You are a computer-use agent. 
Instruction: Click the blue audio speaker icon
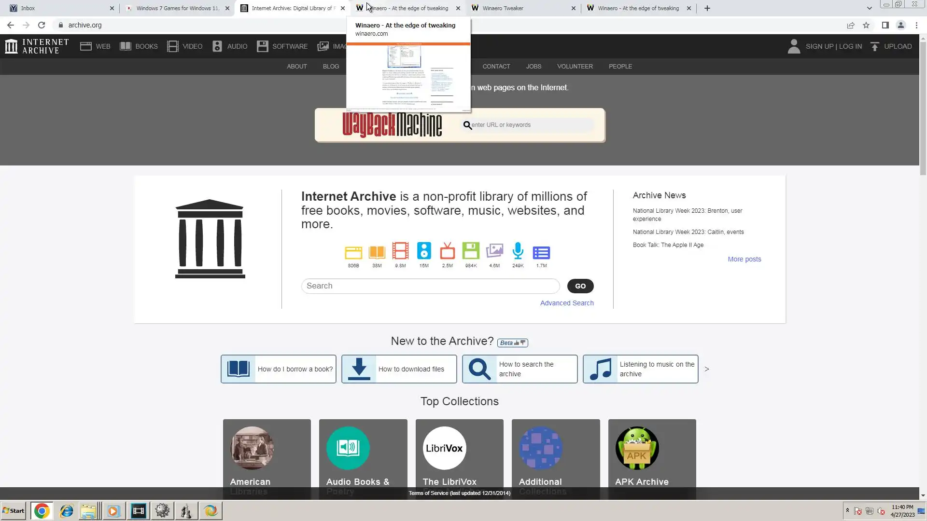(423, 251)
